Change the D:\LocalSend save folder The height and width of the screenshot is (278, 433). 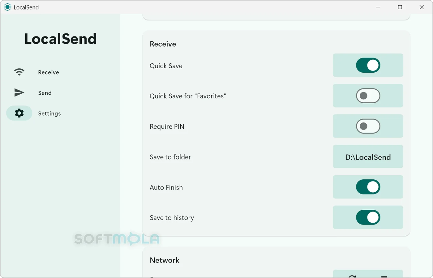coord(368,156)
